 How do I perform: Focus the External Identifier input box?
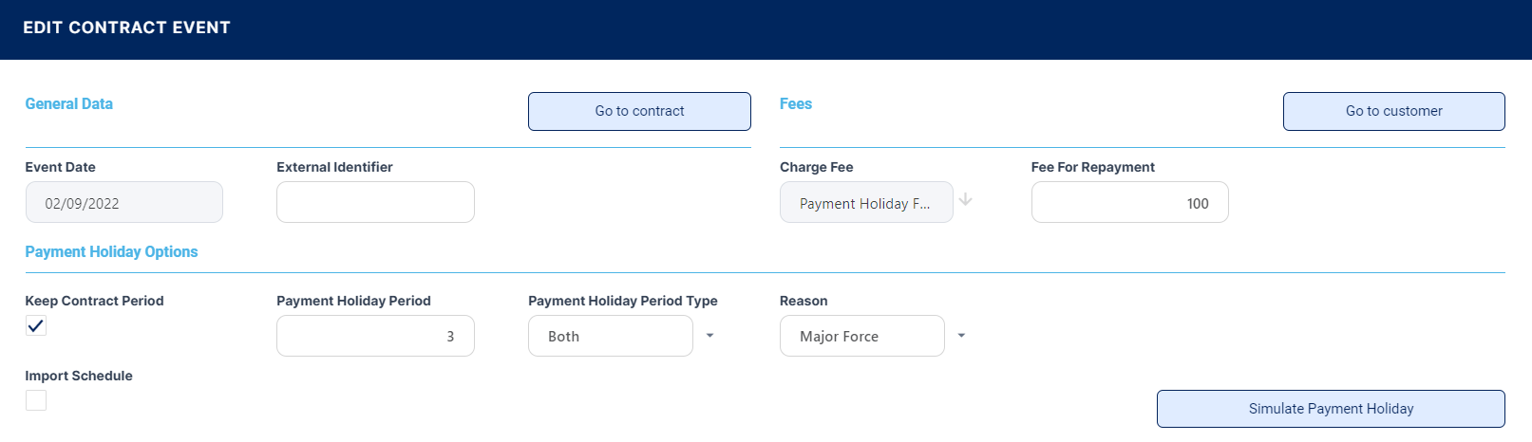tap(375, 203)
